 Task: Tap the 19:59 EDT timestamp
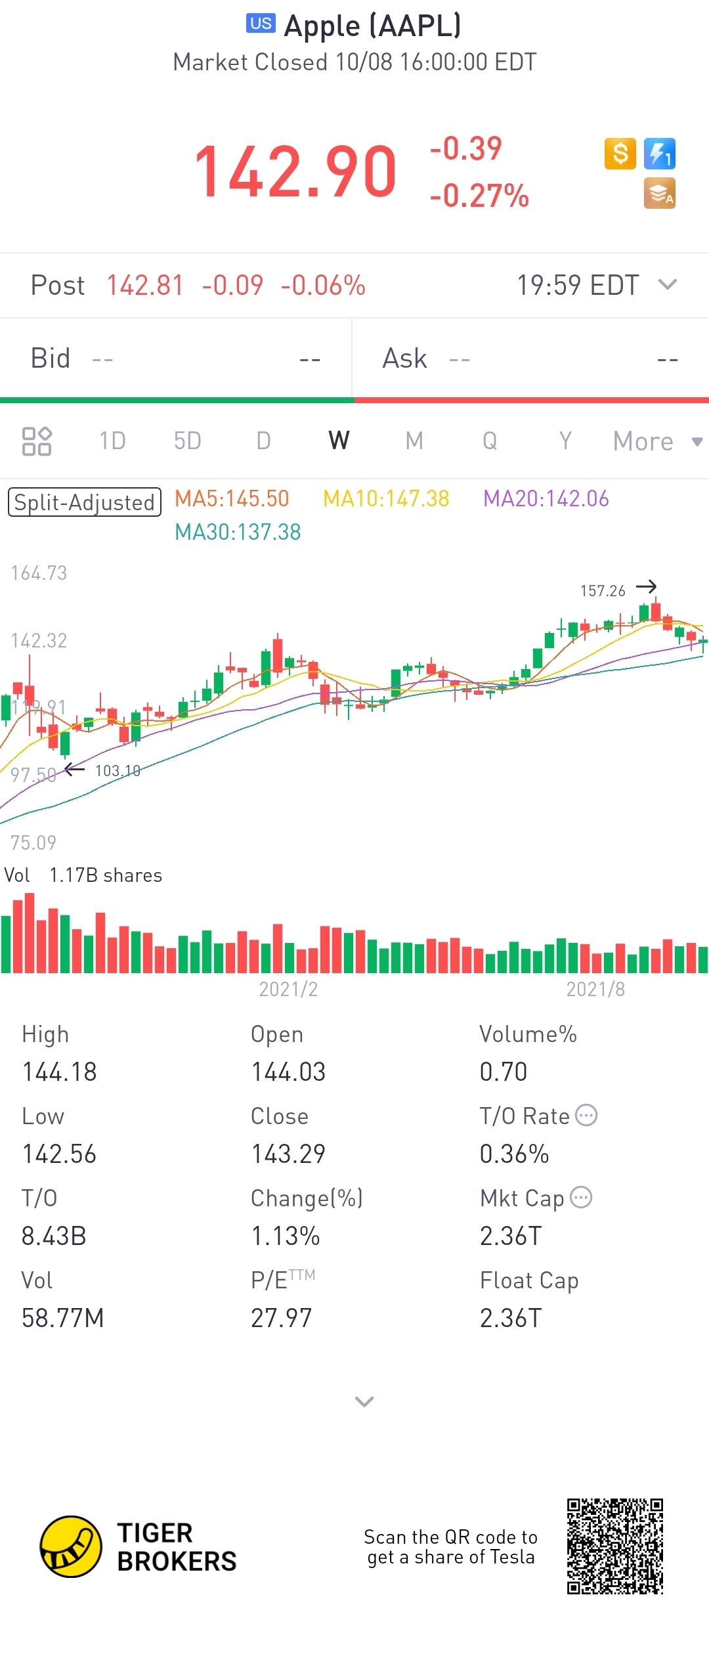(578, 286)
